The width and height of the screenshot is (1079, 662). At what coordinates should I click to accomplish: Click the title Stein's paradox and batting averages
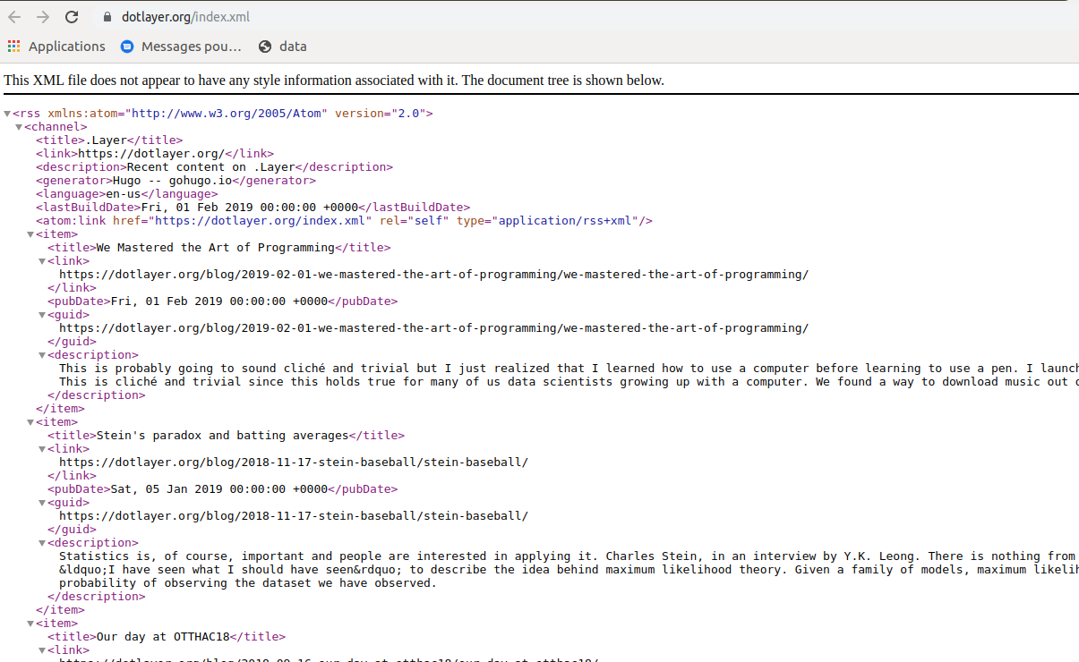(226, 436)
